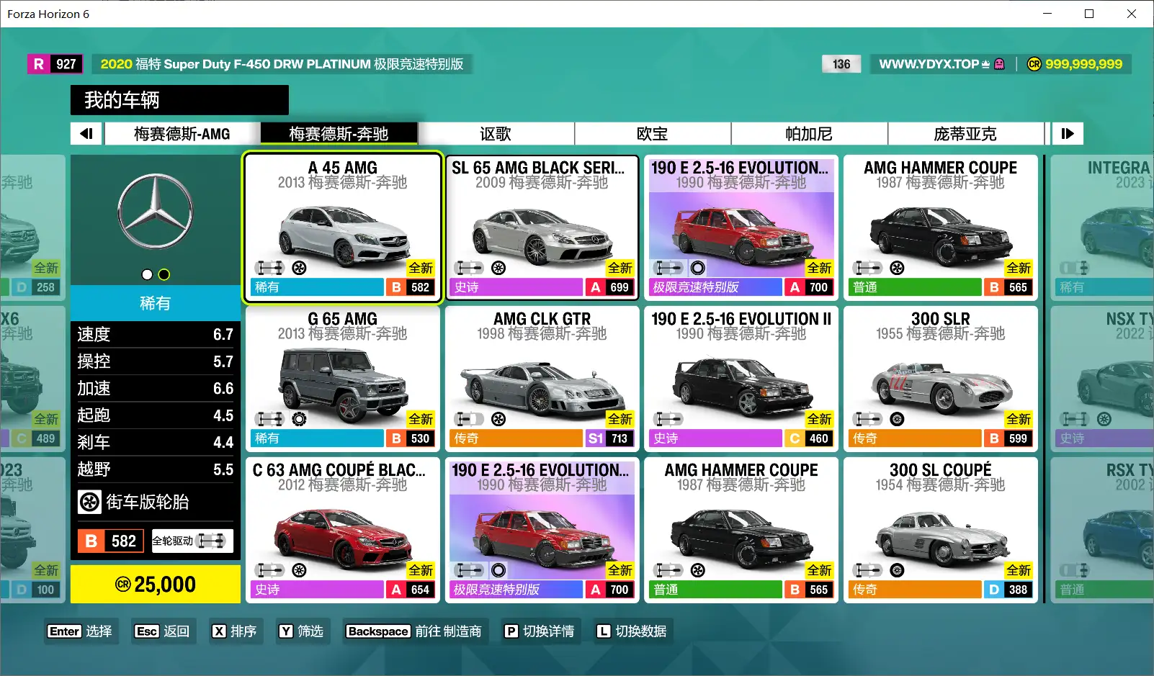This screenshot has width=1154, height=676.
Task: Click the tire icon on the 300 SLR card
Action: pyautogui.click(x=897, y=419)
